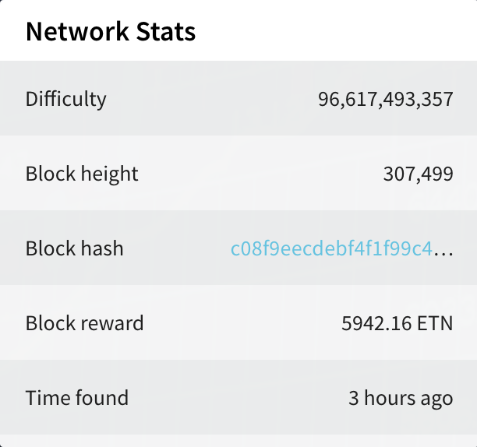Click the Time found label
477x447 pixels.
[x=77, y=398]
